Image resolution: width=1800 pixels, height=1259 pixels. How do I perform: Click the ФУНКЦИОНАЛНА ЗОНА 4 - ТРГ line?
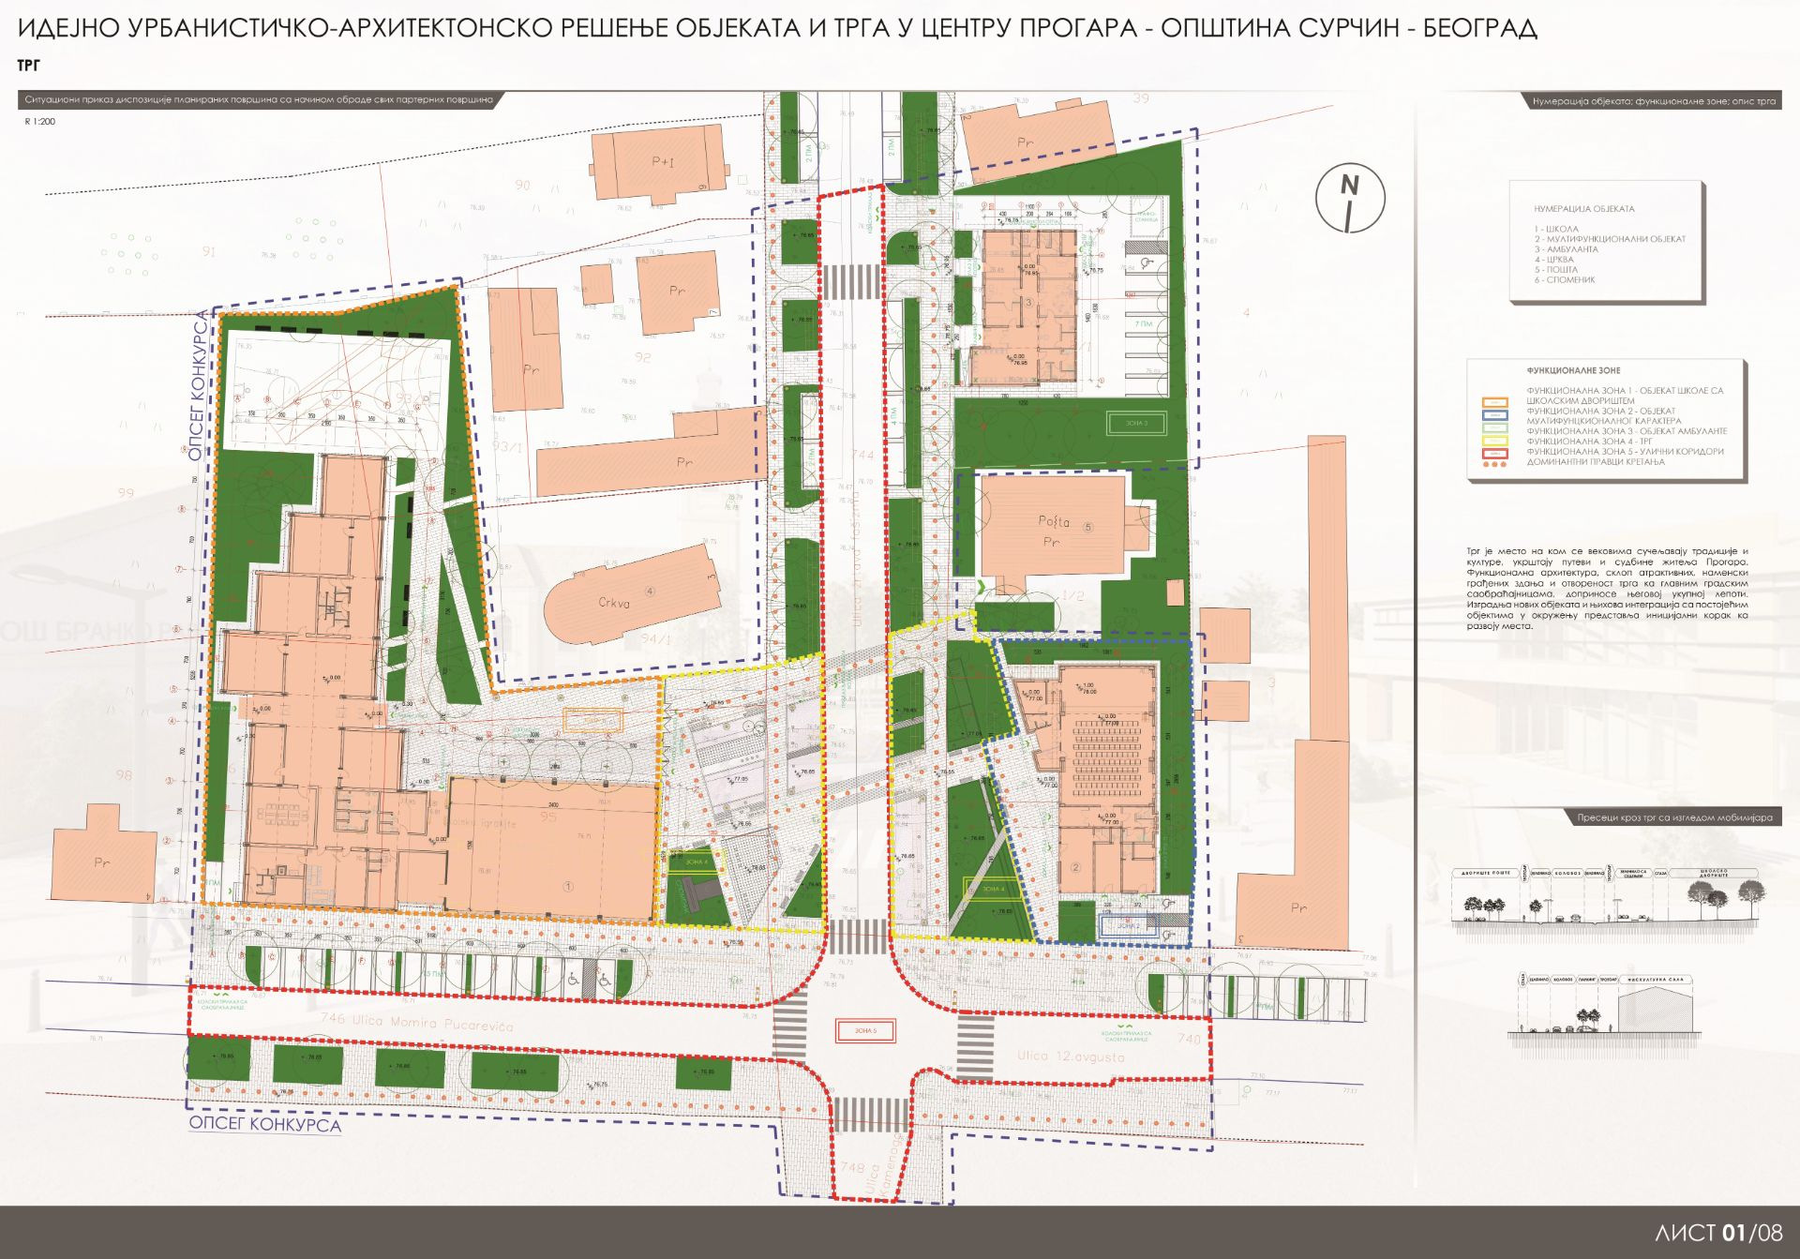coord(1589,442)
